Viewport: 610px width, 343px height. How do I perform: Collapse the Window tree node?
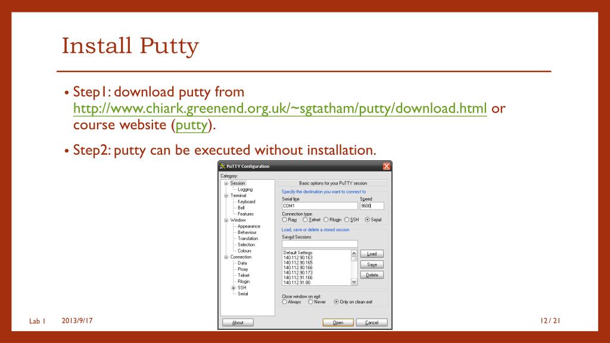[x=226, y=220]
